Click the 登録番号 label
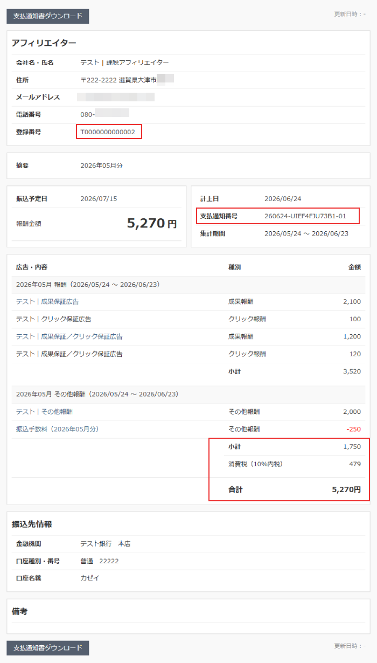This screenshot has height=663, width=377. click(29, 132)
